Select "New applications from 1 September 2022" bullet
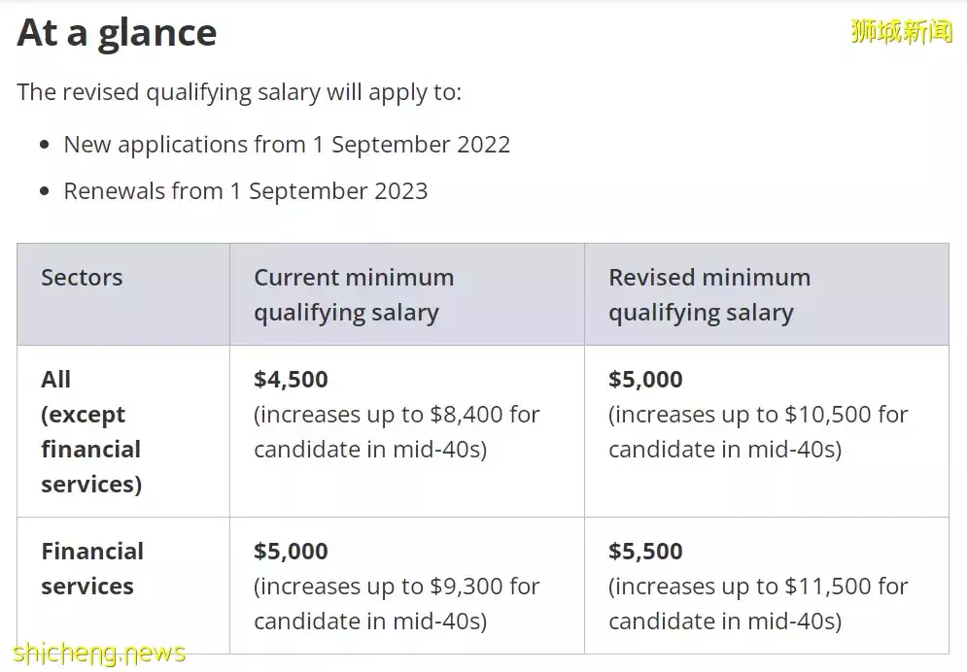 tap(287, 145)
